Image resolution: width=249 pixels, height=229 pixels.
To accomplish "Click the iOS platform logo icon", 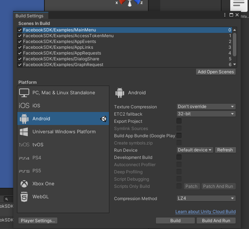I will pos(24,105).
